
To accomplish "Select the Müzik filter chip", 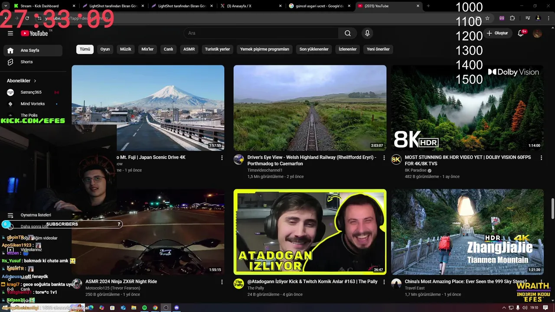I will coord(126,49).
